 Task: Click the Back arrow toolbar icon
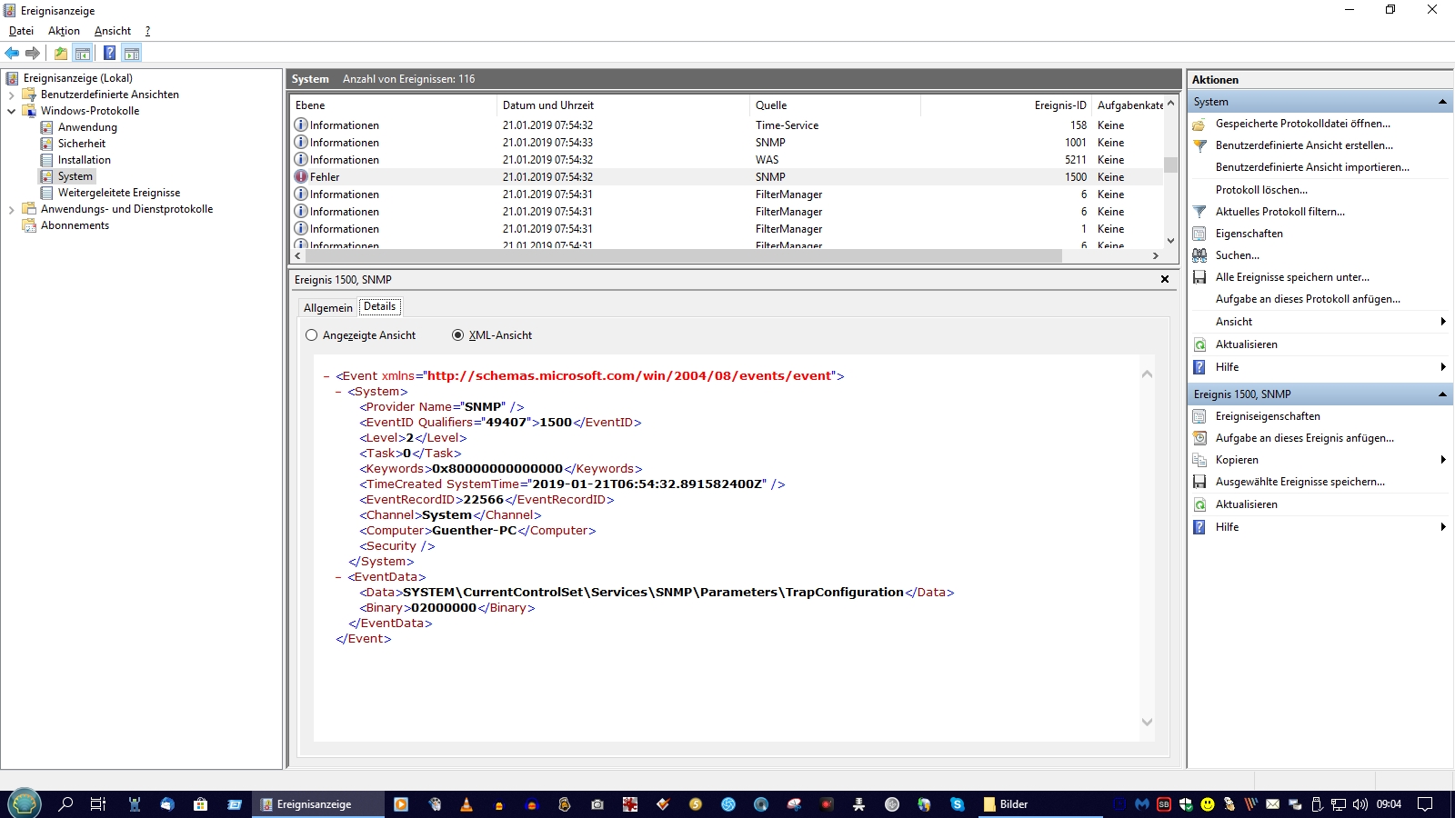(x=12, y=54)
